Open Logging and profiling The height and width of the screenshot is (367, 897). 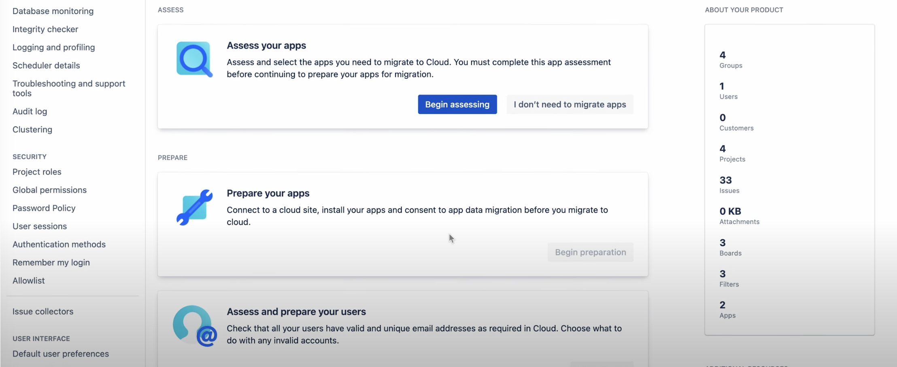click(x=53, y=47)
